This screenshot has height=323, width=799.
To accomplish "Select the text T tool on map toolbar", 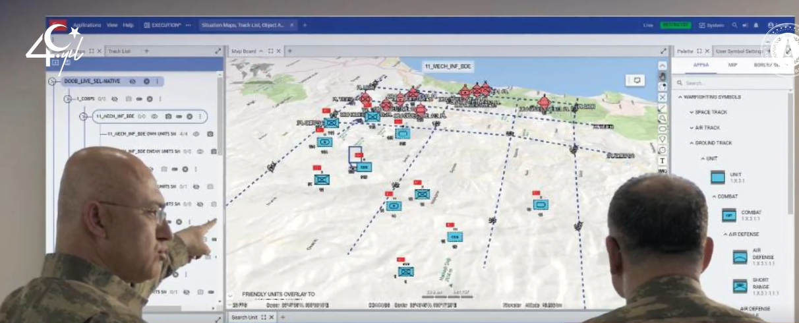I will 663,160.
